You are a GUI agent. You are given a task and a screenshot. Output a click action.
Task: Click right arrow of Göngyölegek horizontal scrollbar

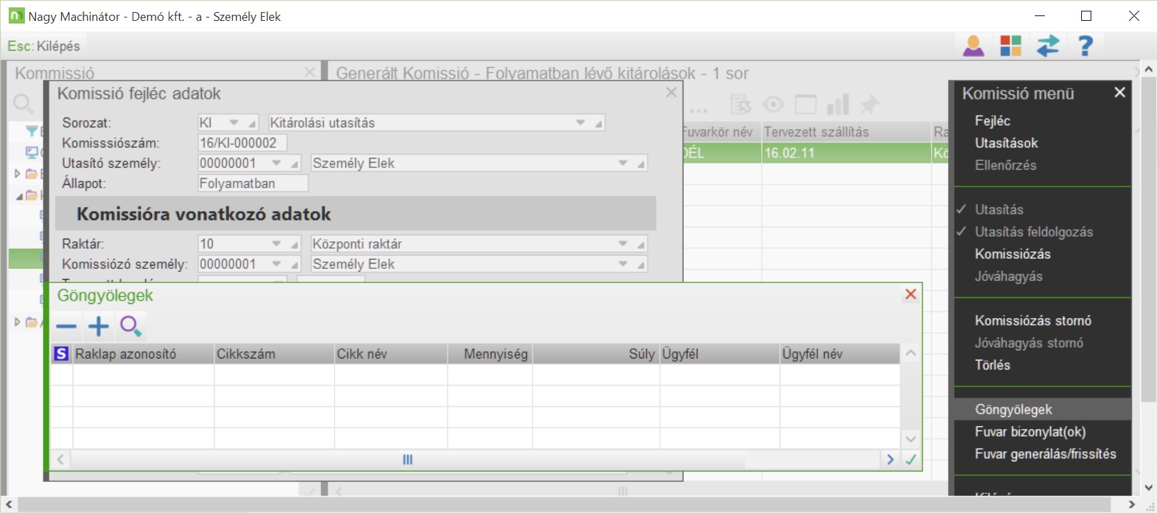(890, 460)
